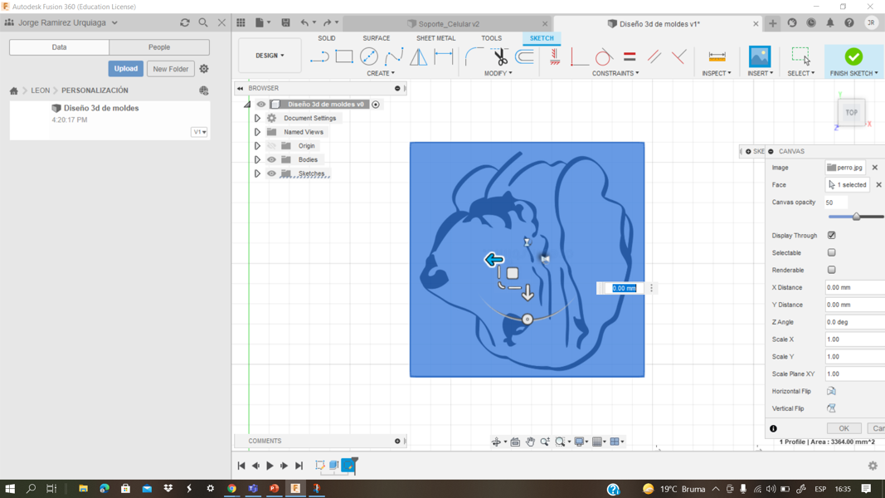This screenshot has height=498, width=885.
Task: Refresh the data panel
Action: [x=185, y=22]
